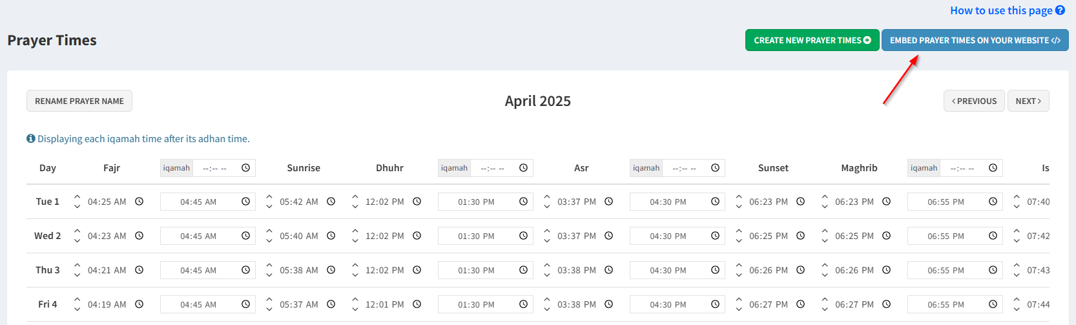This screenshot has width=1076, height=325.
Task: Click clock icon in Maghrib iqamah header field
Action: click(x=993, y=168)
